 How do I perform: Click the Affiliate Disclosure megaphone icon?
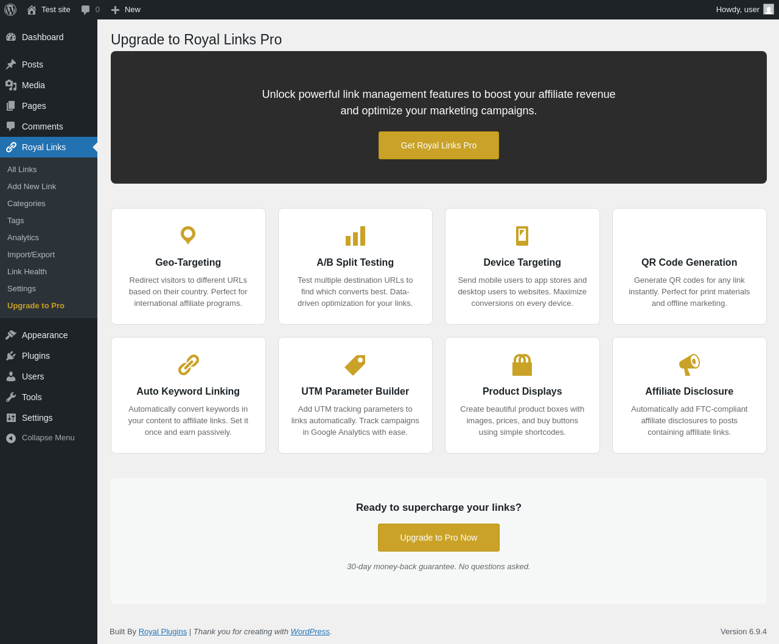pos(690,365)
